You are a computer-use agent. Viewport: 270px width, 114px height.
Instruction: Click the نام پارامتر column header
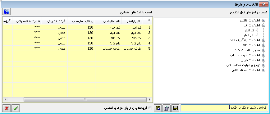(x=132, y=21)
